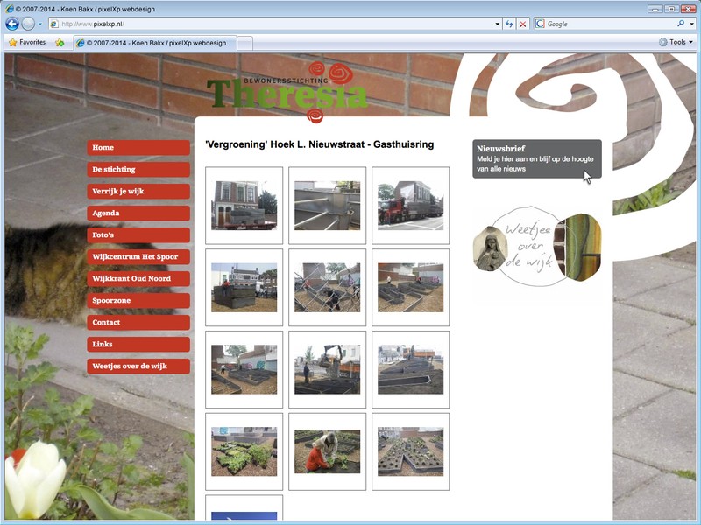The image size is (701, 525).
Task: Open the Agenda navigation item
Action: click(x=138, y=213)
